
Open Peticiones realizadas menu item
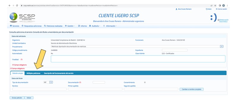[x=53, y=26]
